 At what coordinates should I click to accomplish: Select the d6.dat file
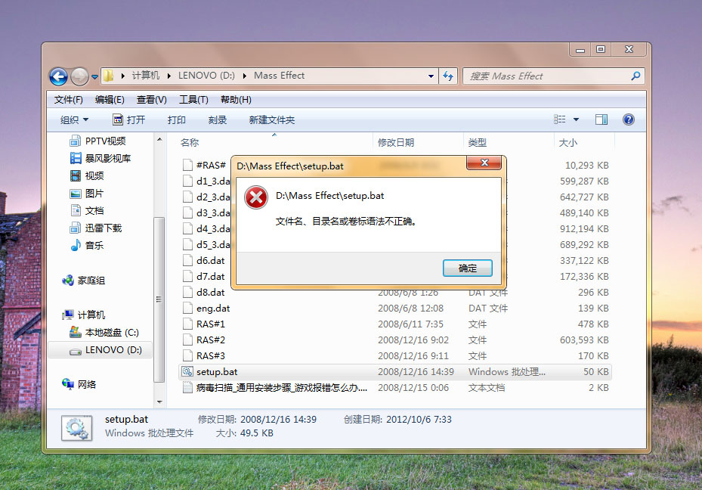tap(204, 260)
